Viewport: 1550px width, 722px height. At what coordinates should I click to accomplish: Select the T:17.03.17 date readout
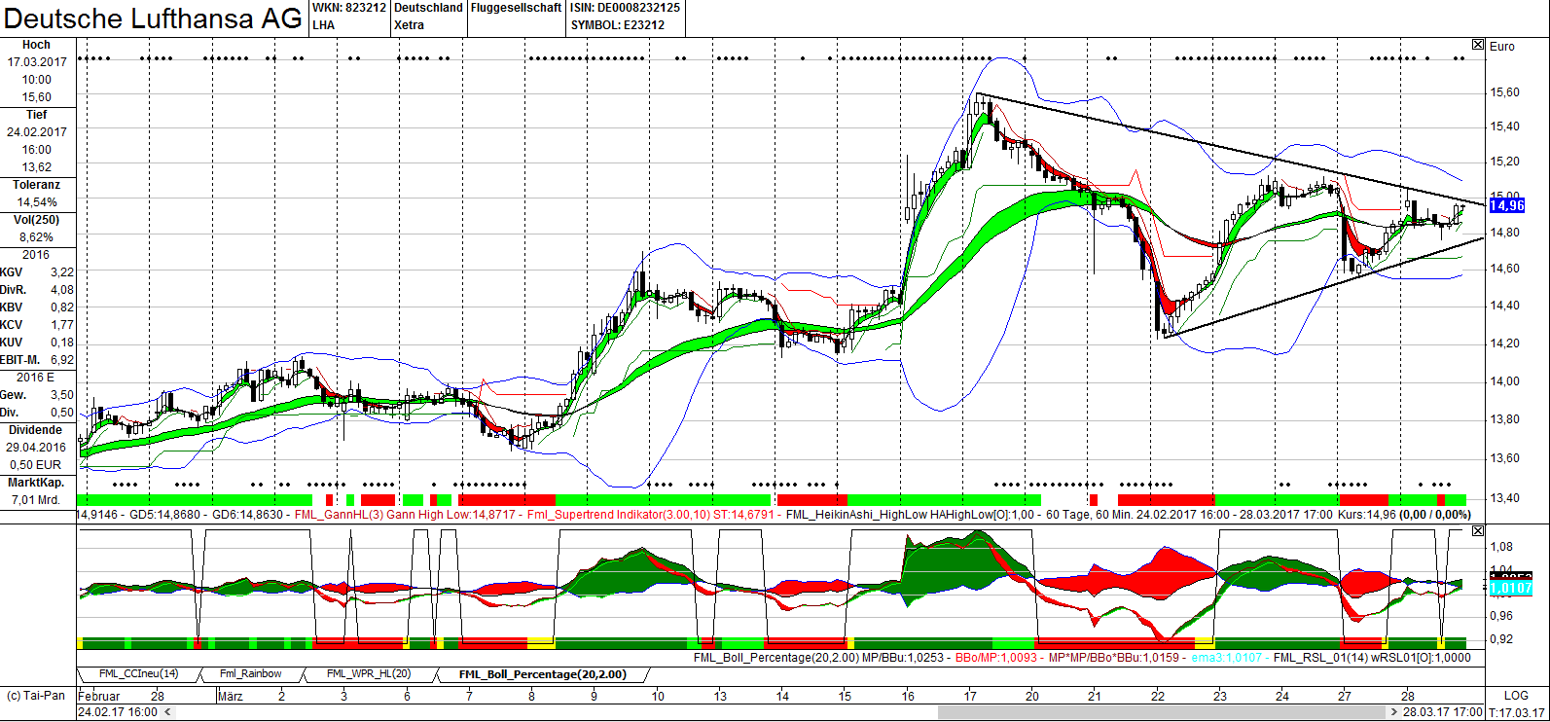point(1517,713)
